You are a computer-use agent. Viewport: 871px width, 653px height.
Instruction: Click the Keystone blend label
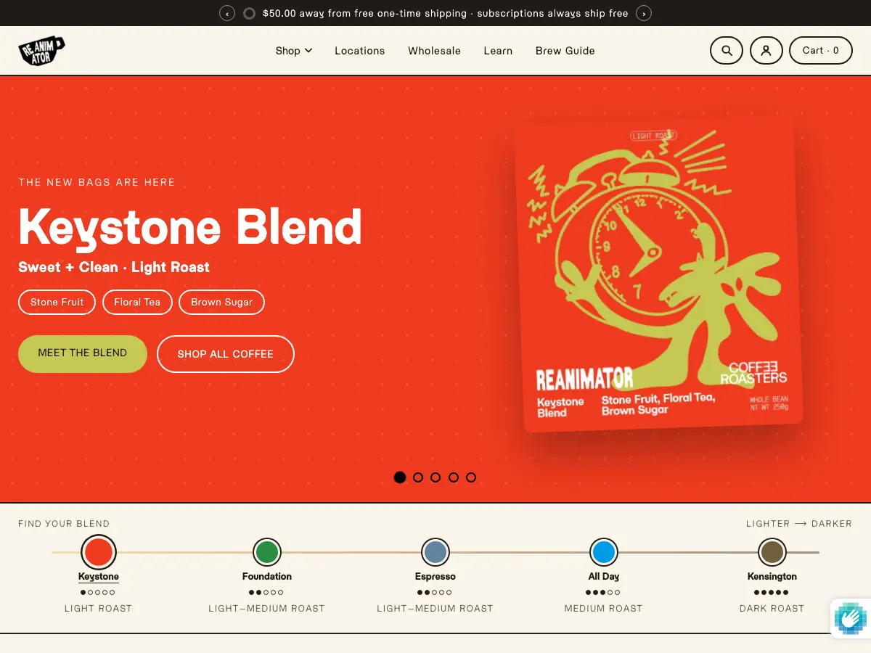(x=99, y=577)
